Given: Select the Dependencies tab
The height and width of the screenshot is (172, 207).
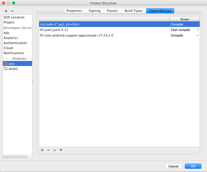Looking at the screenshot, I should [160, 11].
